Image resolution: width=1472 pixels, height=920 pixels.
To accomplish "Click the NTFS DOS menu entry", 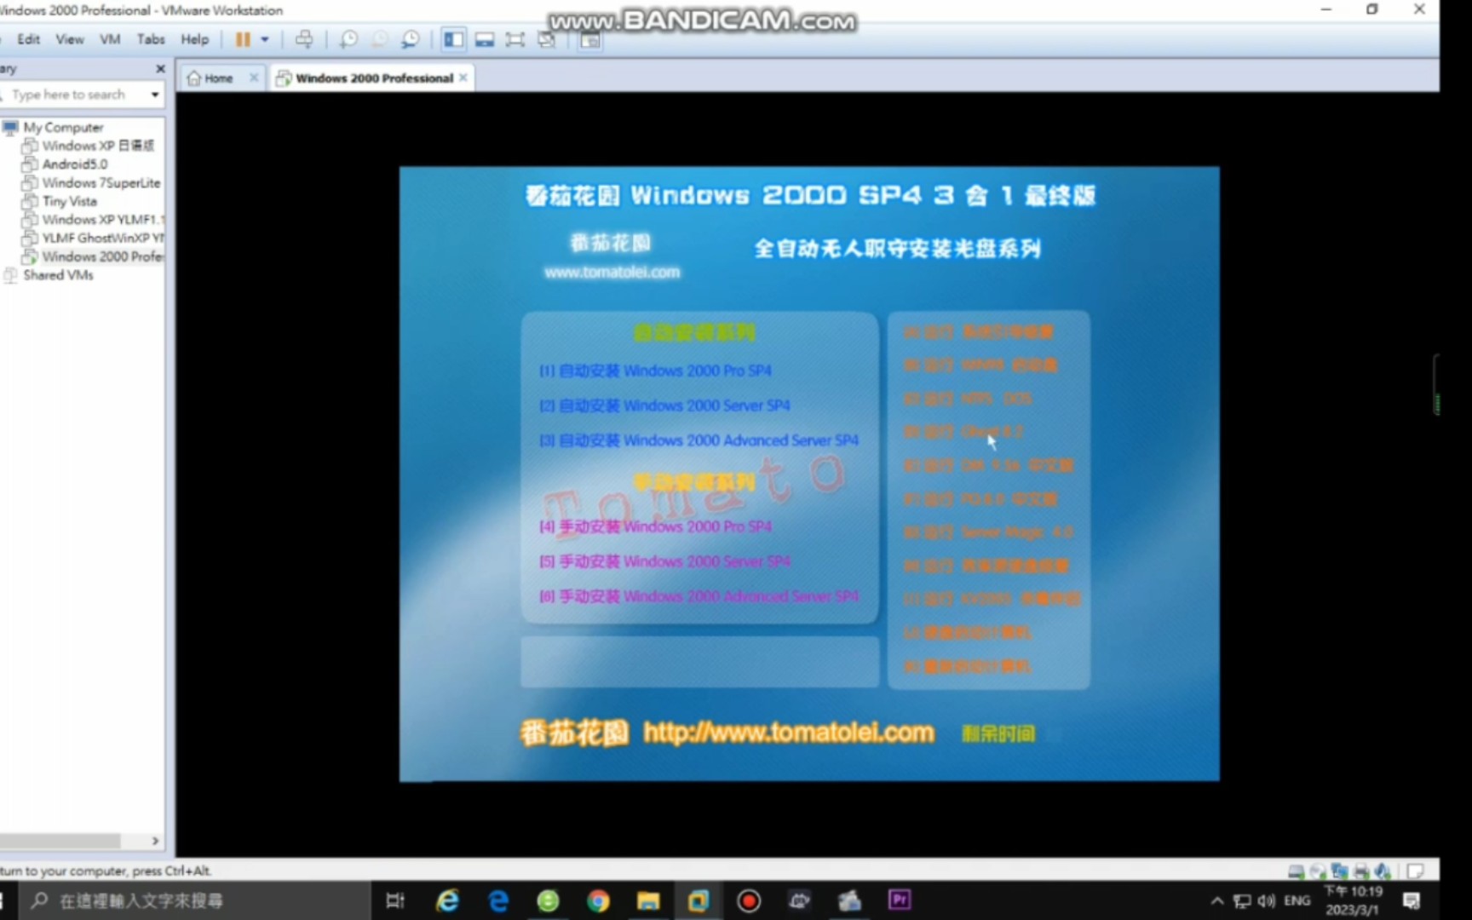I will click(x=968, y=399).
